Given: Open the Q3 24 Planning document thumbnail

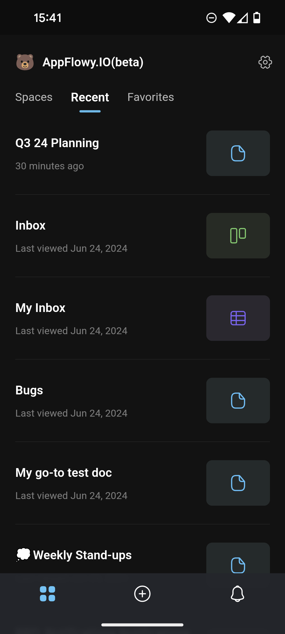Looking at the screenshot, I should coord(238,153).
